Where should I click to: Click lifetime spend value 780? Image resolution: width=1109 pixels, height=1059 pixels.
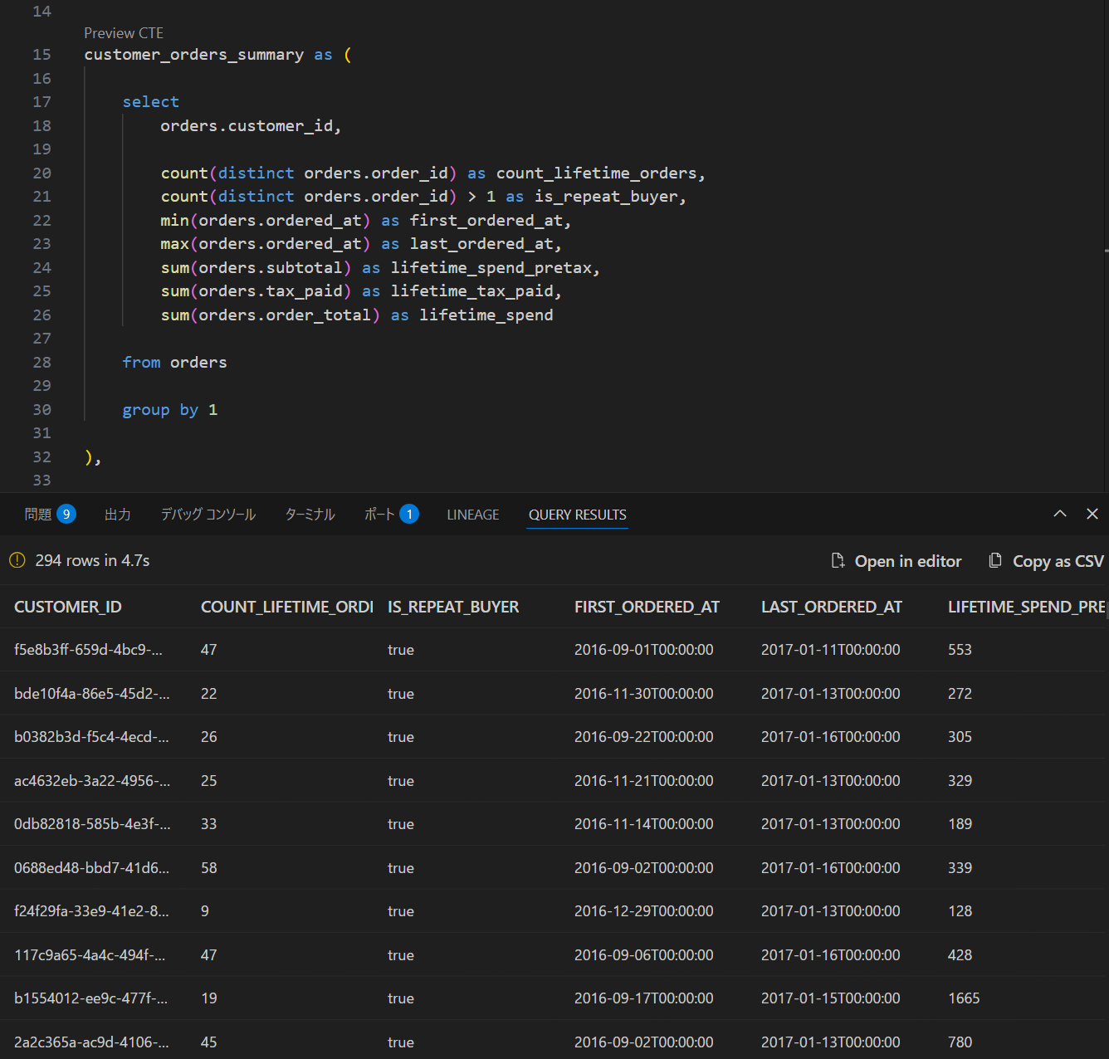tap(960, 1042)
